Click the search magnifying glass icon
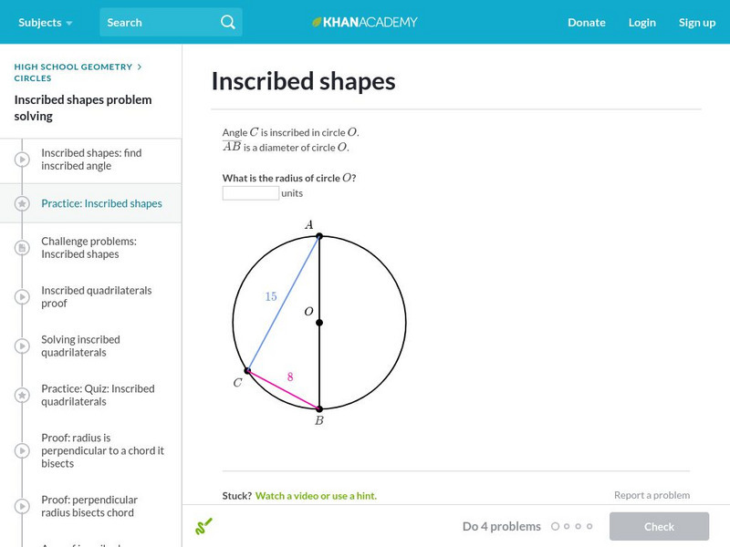The width and height of the screenshot is (730, 547). 227,22
